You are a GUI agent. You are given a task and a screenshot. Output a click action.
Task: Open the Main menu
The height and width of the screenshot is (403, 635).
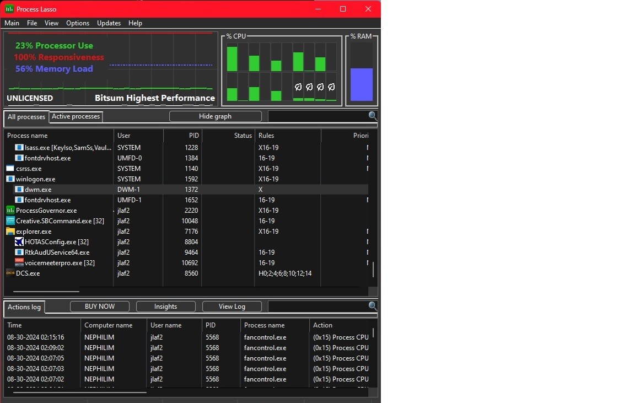(x=12, y=23)
